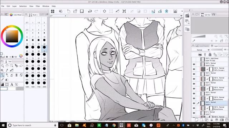
Task: Hide Layer 5 using its eye icon
Action: [x=194, y=94]
